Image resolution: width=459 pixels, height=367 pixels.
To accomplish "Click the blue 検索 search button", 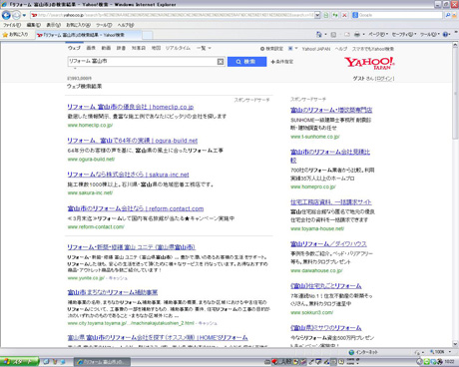I will tap(246, 62).
